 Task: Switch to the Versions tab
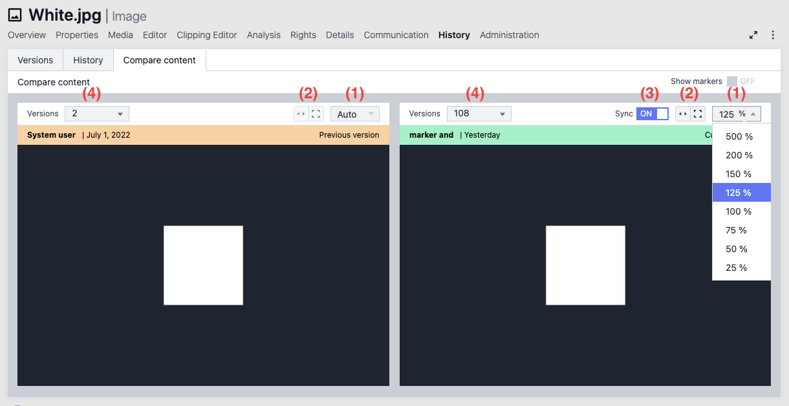tap(35, 59)
